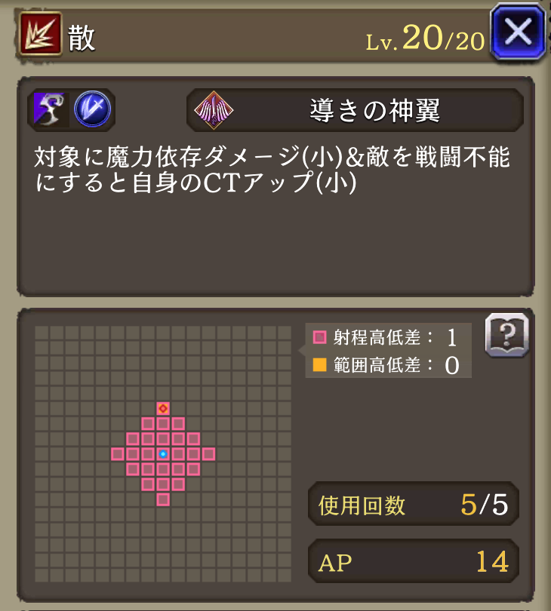Select the blue magic attack type icon
Screen dimensions: 551x611
coord(92,109)
